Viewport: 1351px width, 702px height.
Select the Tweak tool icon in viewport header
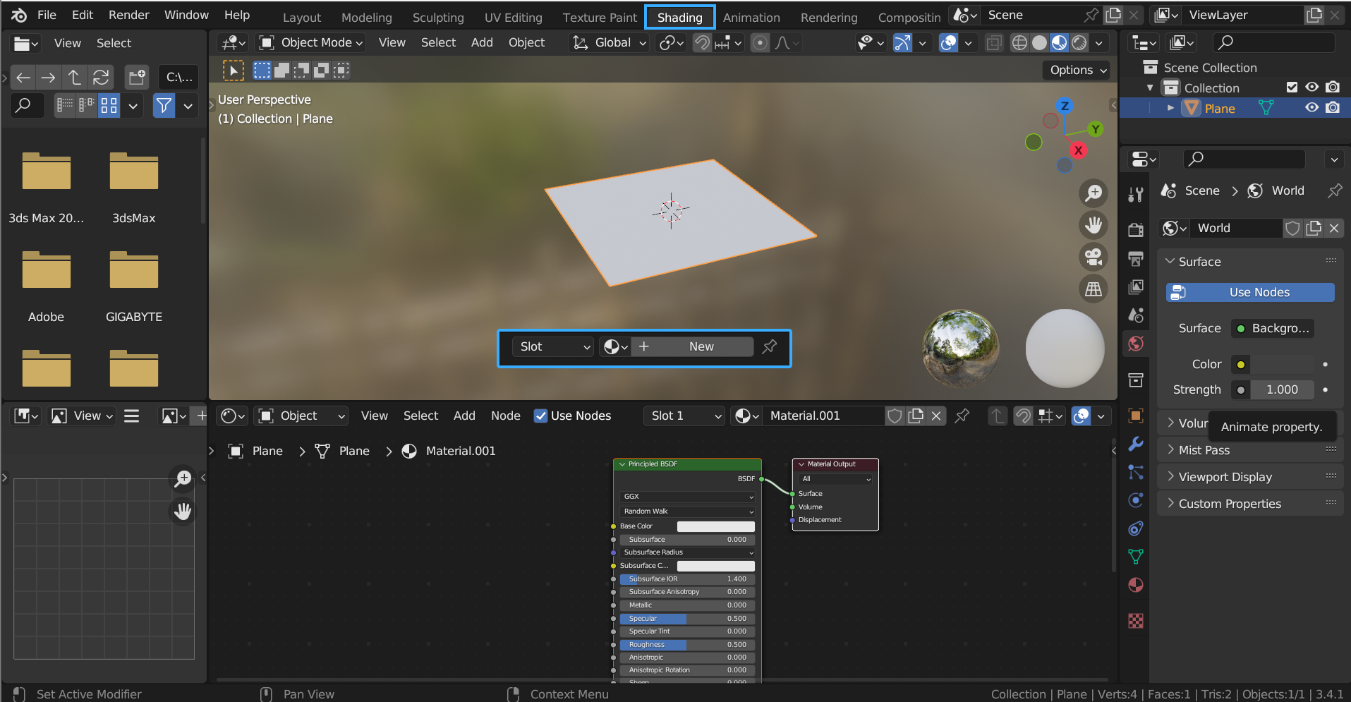(x=234, y=70)
